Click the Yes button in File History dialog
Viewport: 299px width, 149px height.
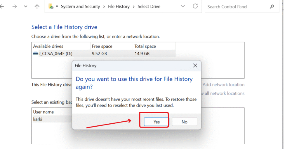pos(157,122)
